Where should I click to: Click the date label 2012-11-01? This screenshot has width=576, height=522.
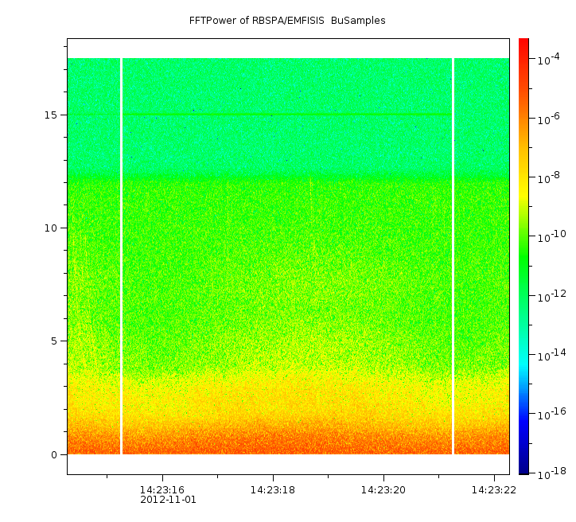tap(168, 500)
